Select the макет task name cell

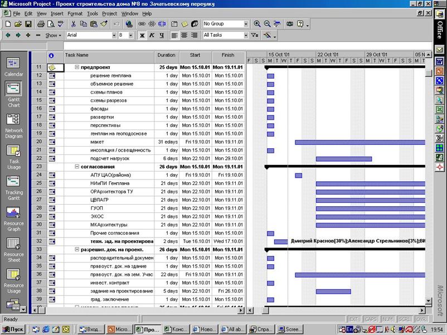(x=109, y=142)
